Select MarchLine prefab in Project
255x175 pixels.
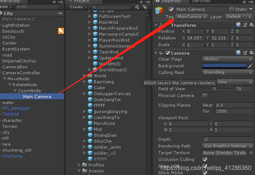pyautogui.click(x=104, y=123)
